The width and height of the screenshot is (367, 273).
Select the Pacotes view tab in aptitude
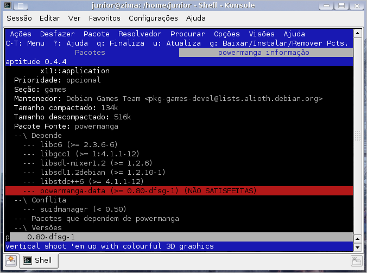[90, 53]
